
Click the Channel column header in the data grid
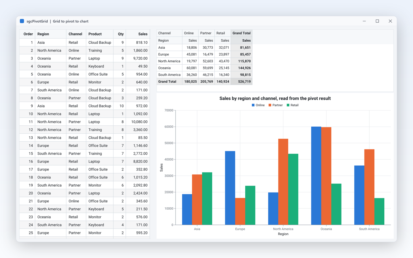point(76,34)
